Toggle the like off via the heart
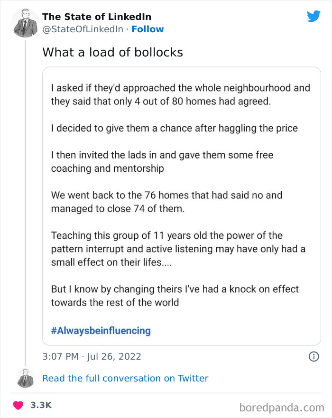 [x=17, y=405]
